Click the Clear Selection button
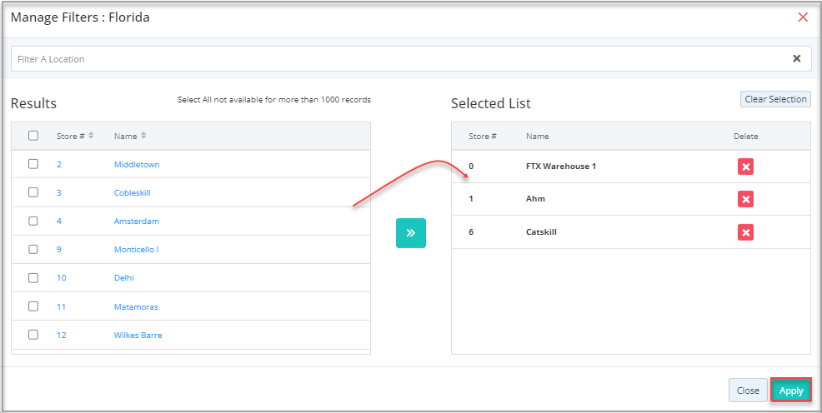 (775, 99)
